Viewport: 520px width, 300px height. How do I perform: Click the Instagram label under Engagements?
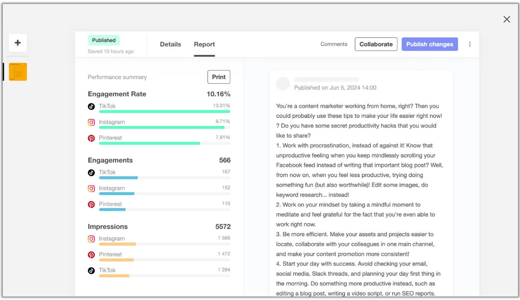(112, 188)
